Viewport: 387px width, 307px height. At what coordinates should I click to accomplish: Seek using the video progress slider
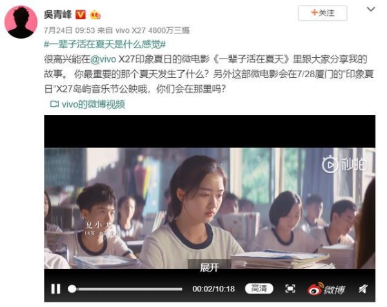(125, 289)
